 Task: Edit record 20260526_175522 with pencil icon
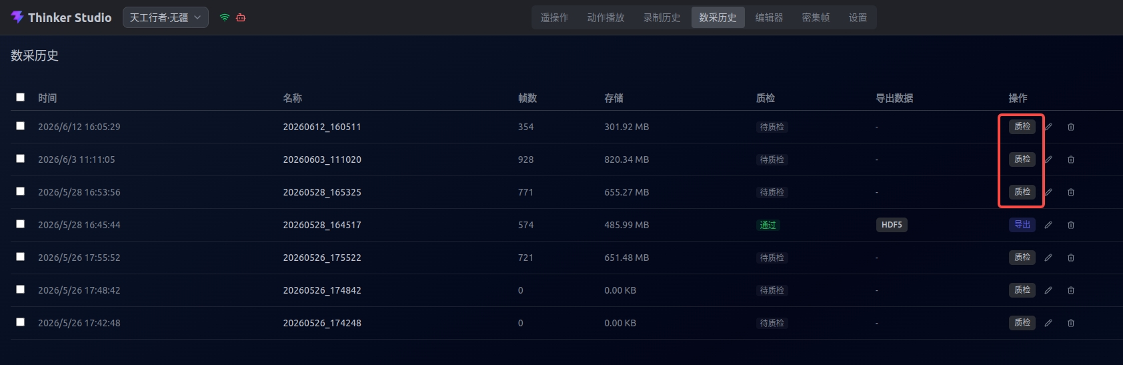tap(1048, 258)
